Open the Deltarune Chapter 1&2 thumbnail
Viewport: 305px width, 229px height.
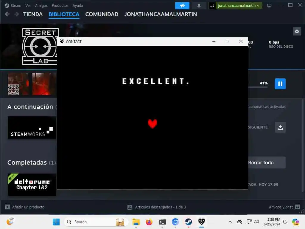[32, 185]
